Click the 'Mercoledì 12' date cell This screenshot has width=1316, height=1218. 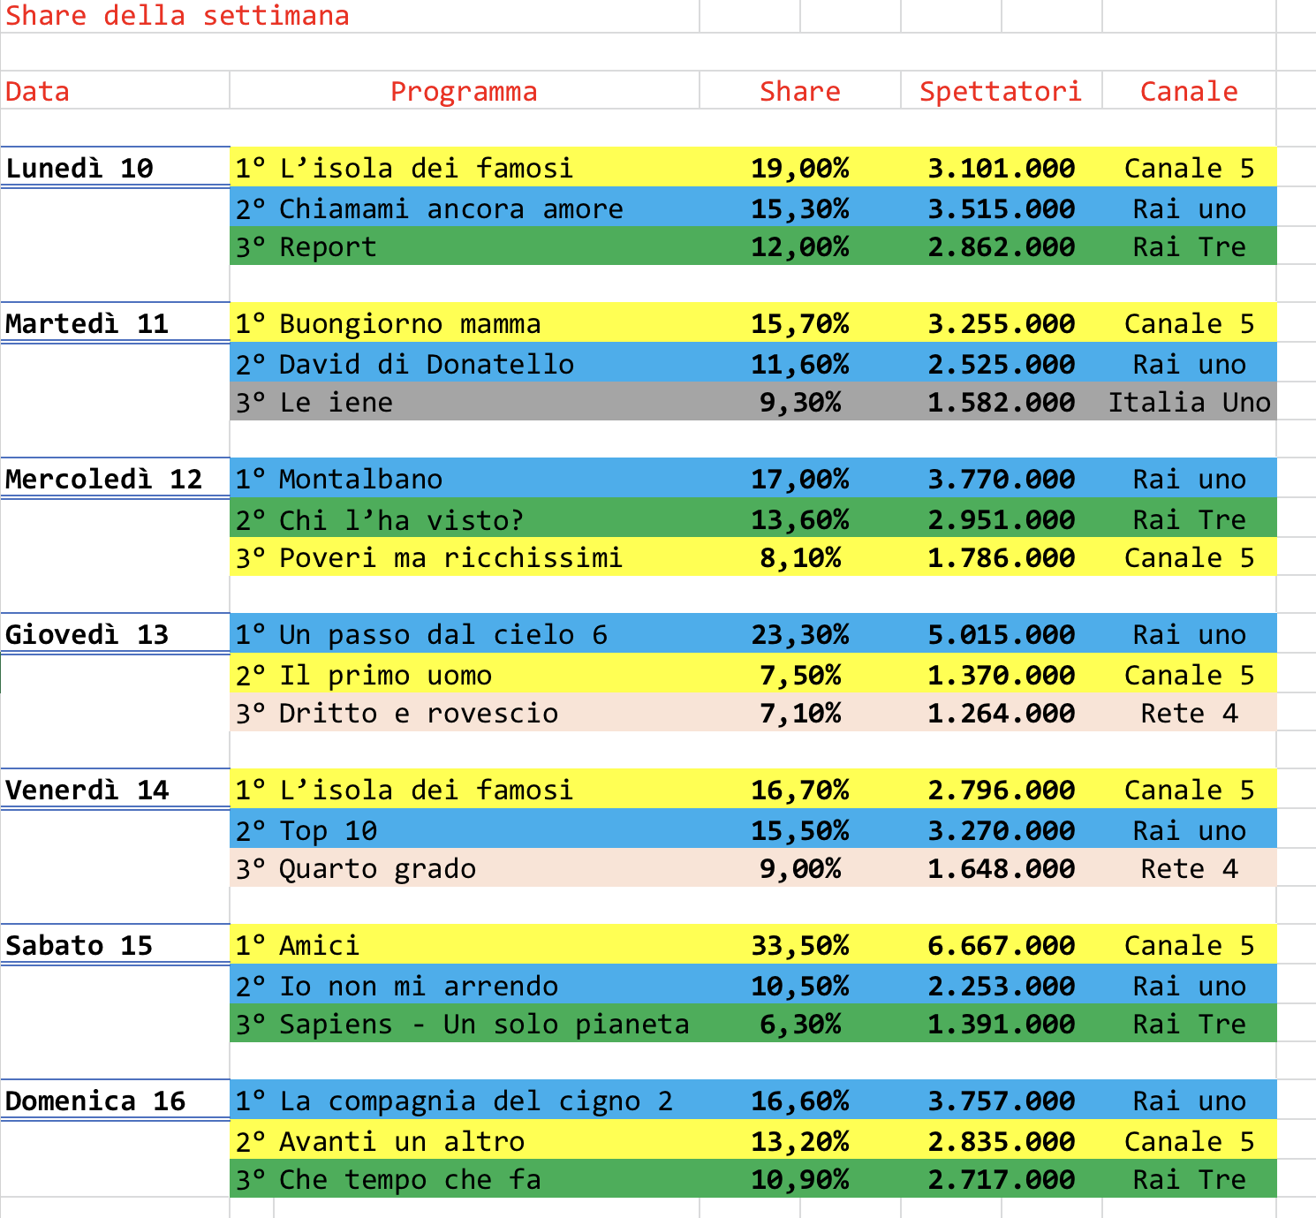point(104,479)
